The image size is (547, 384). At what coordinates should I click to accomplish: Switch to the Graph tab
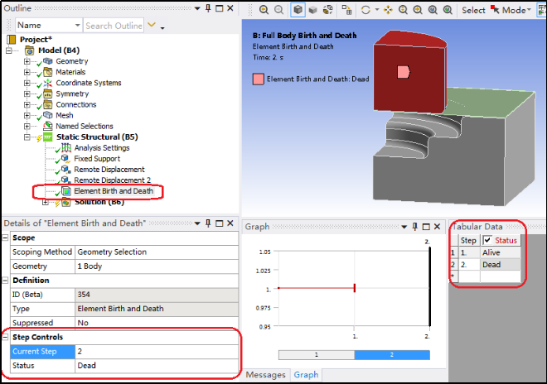tap(307, 375)
